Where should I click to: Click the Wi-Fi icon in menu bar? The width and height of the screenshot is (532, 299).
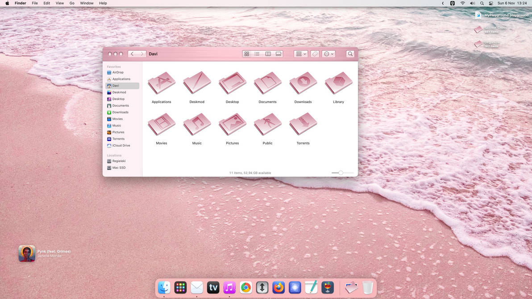(x=462, y=3)
